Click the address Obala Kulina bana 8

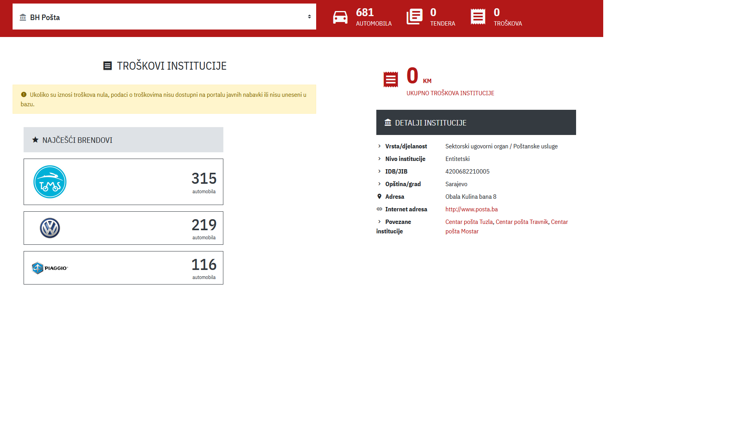[471, 197]
